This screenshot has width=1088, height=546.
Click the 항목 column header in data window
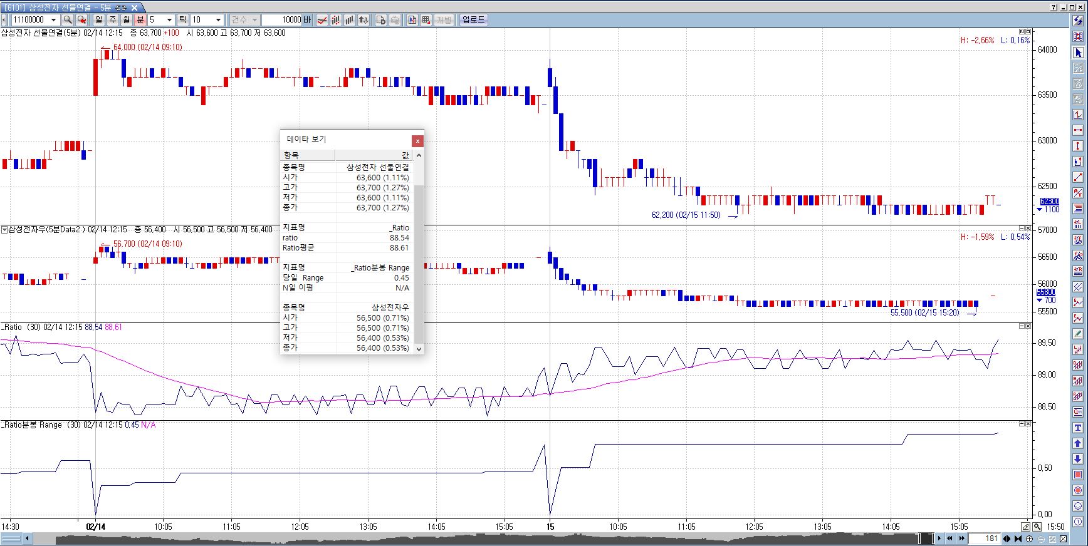pos(307,155)
